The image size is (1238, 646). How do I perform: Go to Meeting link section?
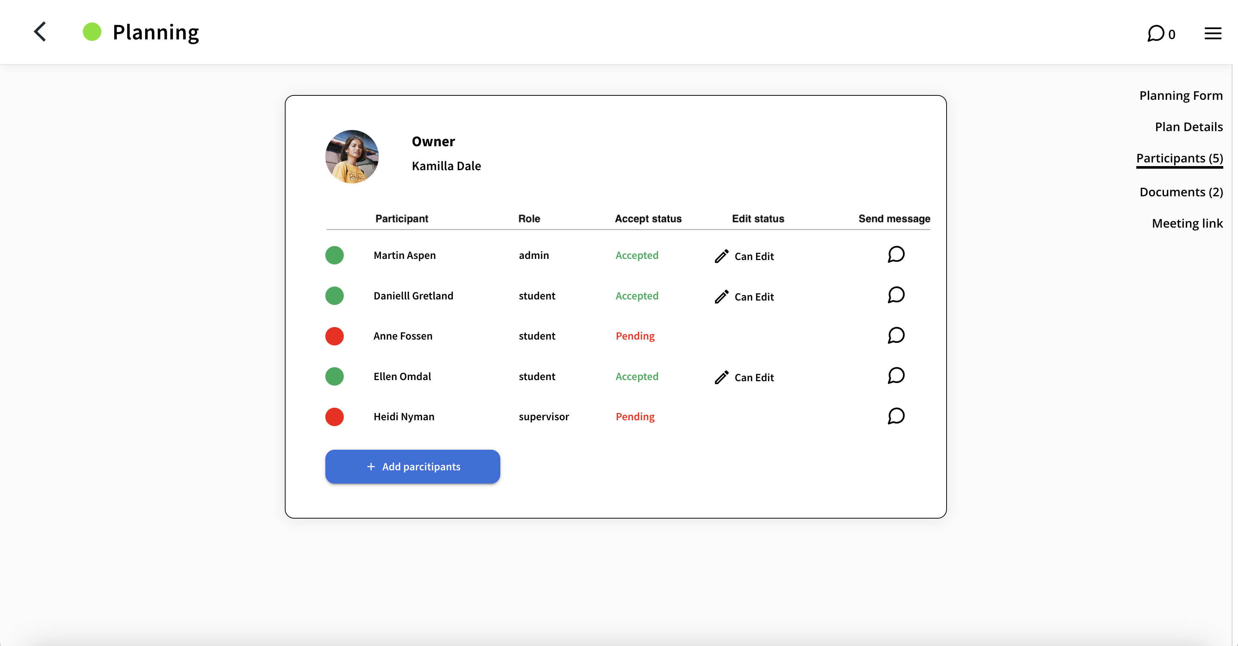(1186, 223)
